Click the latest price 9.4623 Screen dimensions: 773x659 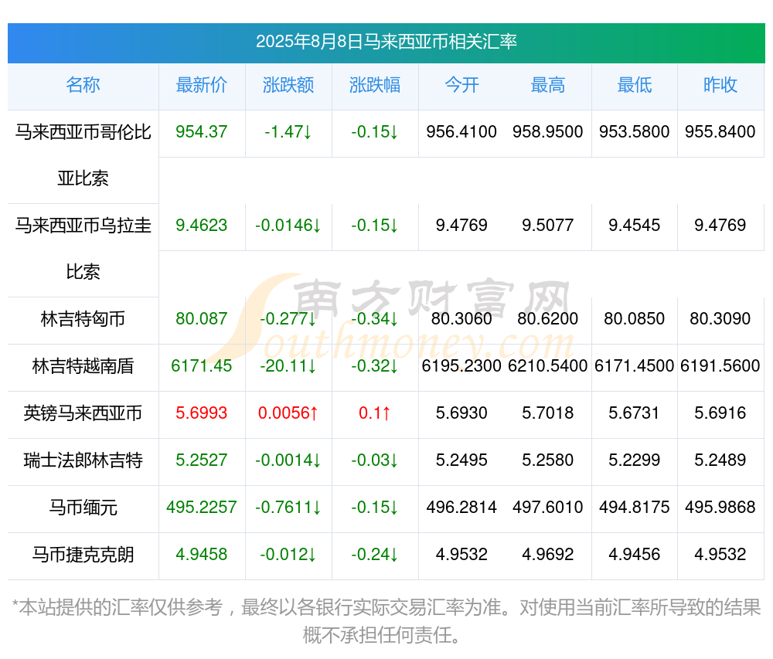pos(202,226)
